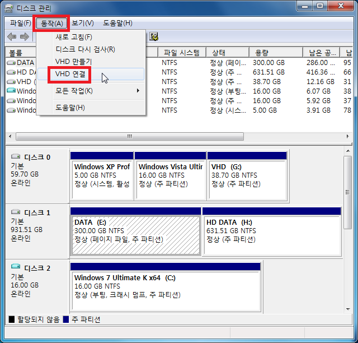Select the Windows Vista Ultir 16.00 GB partition

tap(170, 177)
